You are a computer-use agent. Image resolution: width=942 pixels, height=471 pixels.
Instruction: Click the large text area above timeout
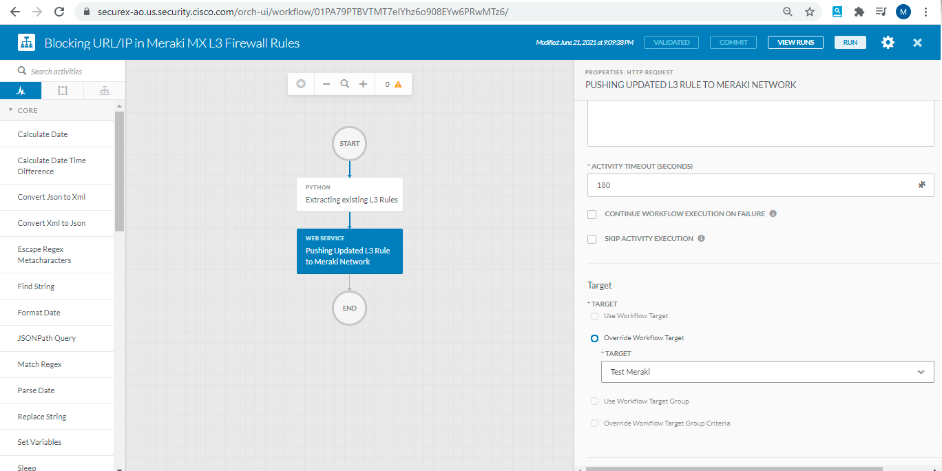coord(760,125)
